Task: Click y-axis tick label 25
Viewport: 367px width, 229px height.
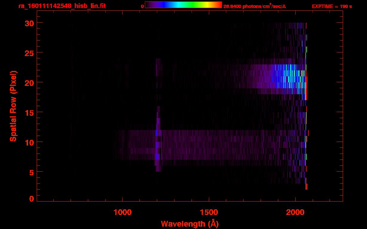Action: [29, 53]
